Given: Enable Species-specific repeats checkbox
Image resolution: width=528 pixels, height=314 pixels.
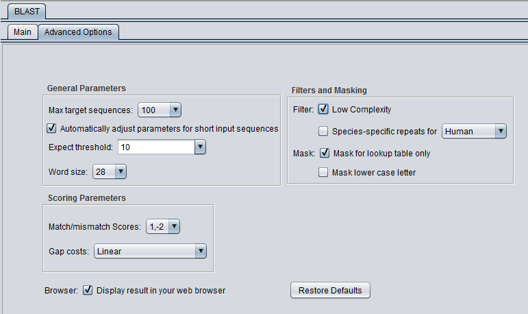Looking at the screenshot, I should [x=323, y=131].
